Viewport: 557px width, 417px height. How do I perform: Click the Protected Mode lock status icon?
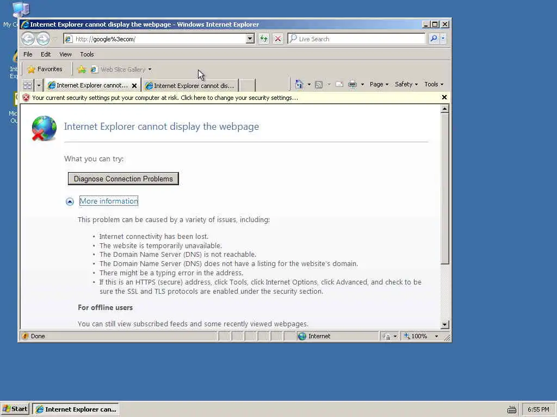[386, 336]
